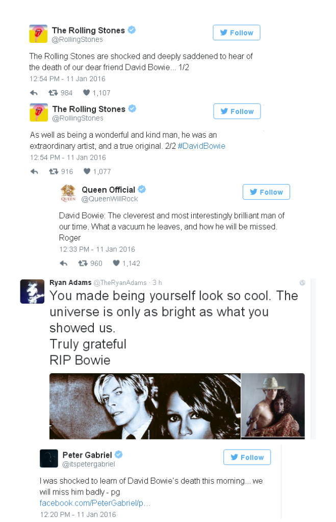This screenshot has height=522, width=336.
Task: Open the #DavidBowie hashtag
Action: [202, 146]
